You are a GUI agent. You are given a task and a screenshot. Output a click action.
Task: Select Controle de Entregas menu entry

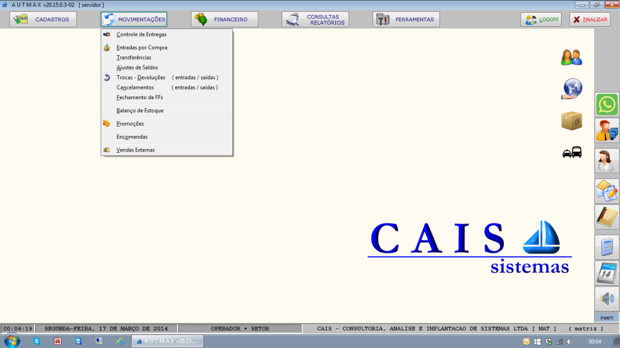[x=167, y=34]
